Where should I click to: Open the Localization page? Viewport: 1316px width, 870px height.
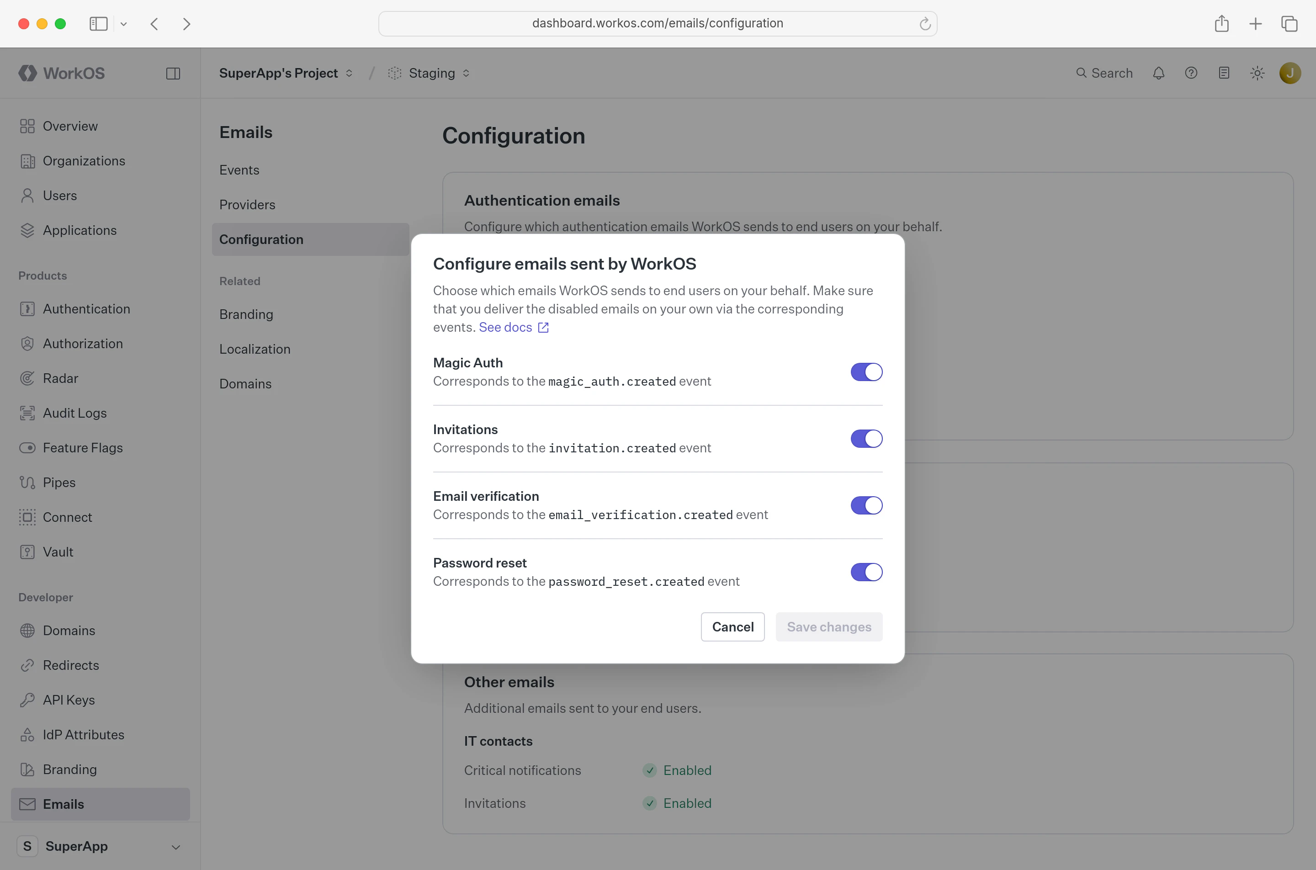pos(255,349)
